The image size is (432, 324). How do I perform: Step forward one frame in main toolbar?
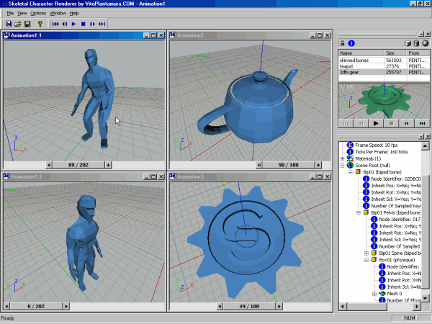pos(92,24)
